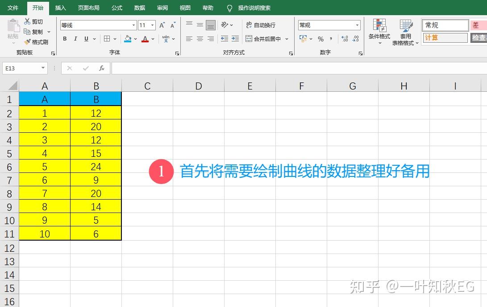Click Increase Decimal icon

344,39
